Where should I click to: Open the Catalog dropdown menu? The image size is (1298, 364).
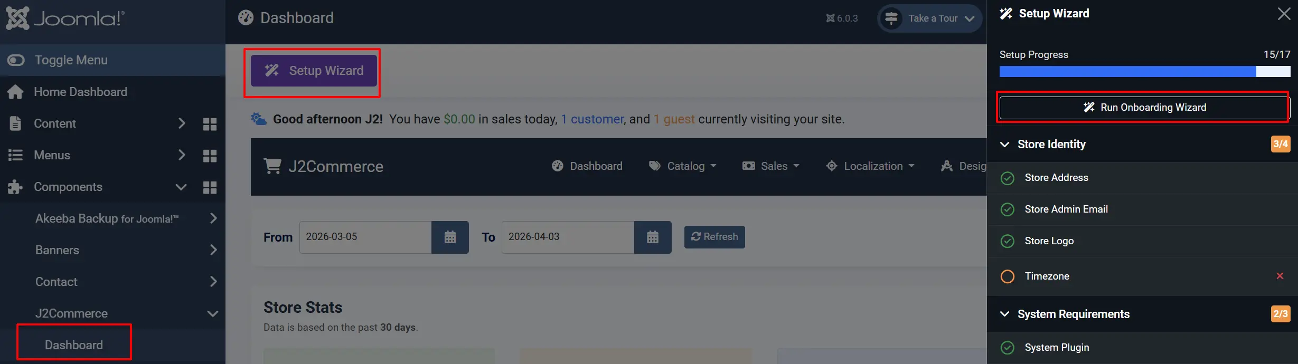coord(683,166)
